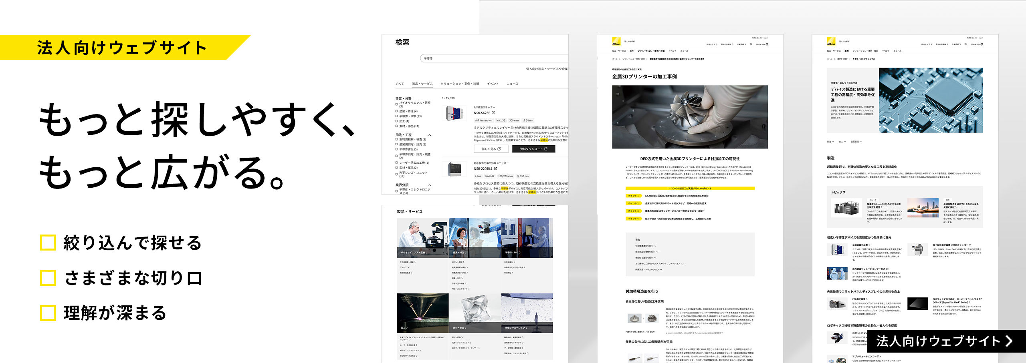
Task: Check the 半導体・エレクトロニクス (34) filter
Action: [397, 191]
